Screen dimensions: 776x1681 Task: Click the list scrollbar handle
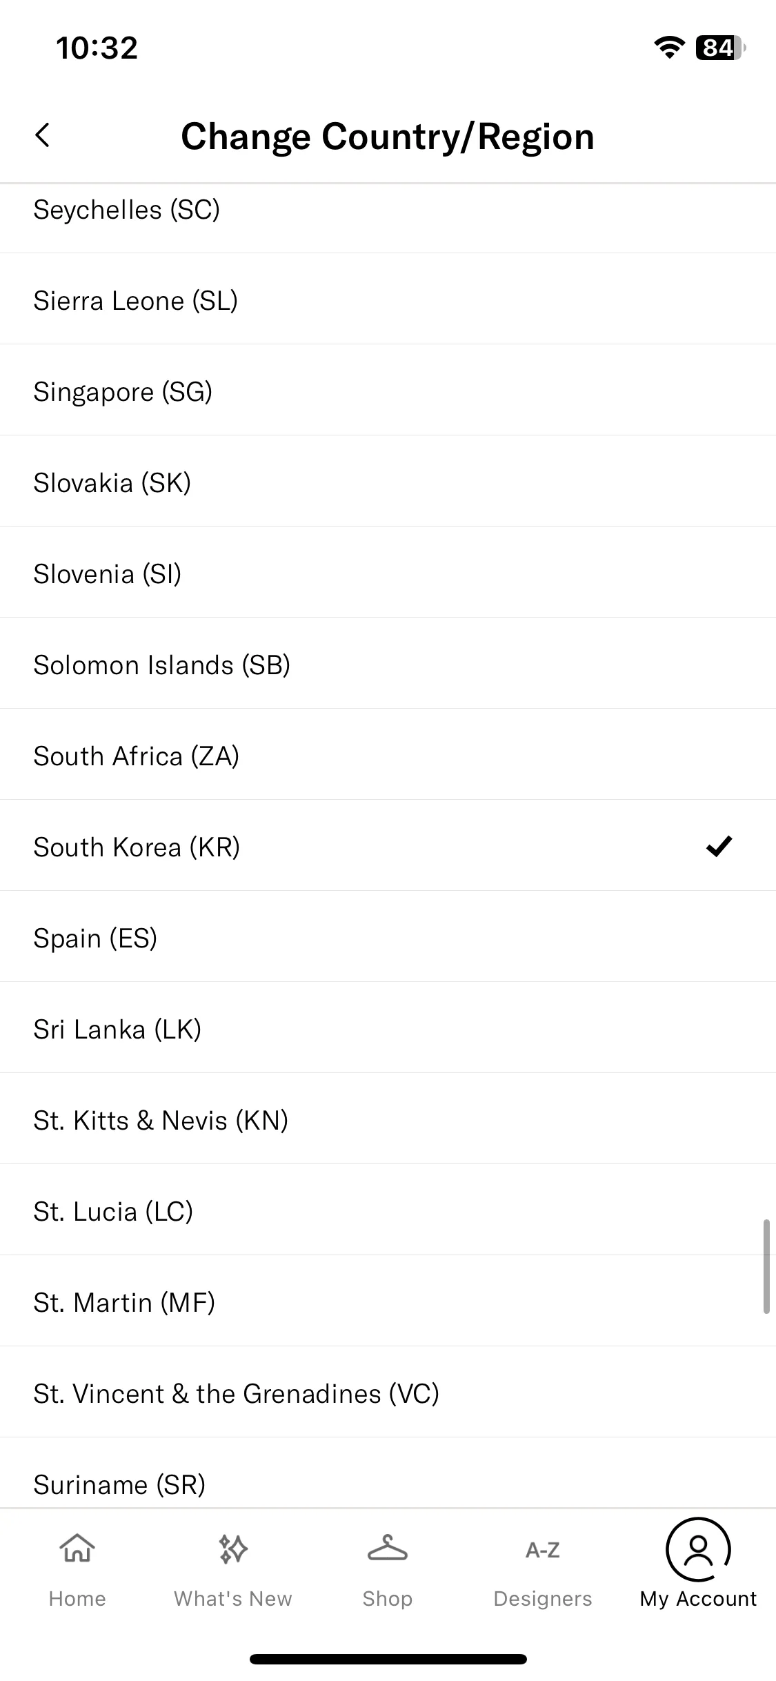(766, 1266)
